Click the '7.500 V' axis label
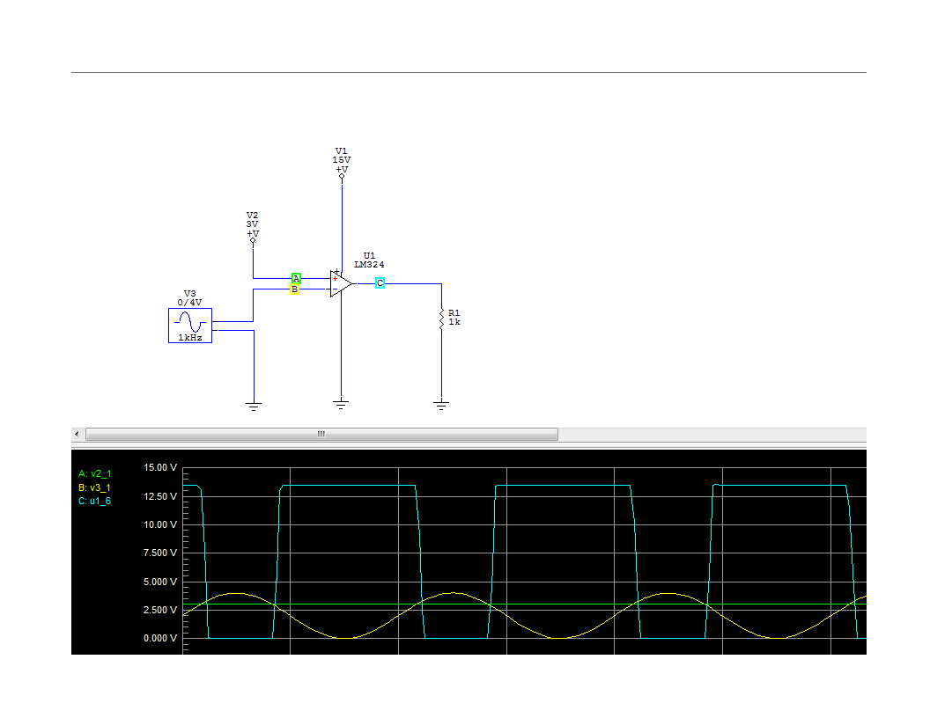 pos(160,553)
